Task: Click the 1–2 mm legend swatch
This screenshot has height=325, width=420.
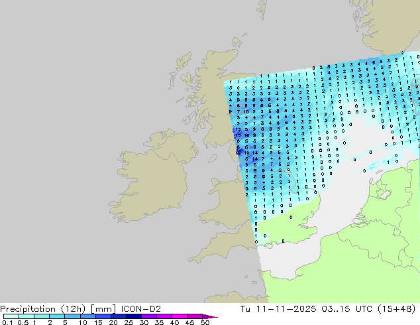Action: (x=42, y=316)
